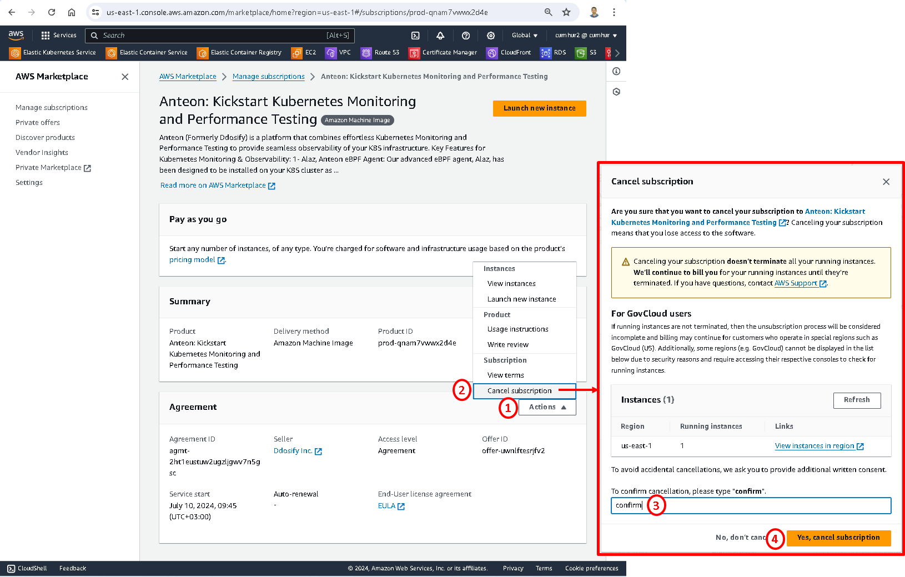Open the notifications bell icon

tap(440, 36)
